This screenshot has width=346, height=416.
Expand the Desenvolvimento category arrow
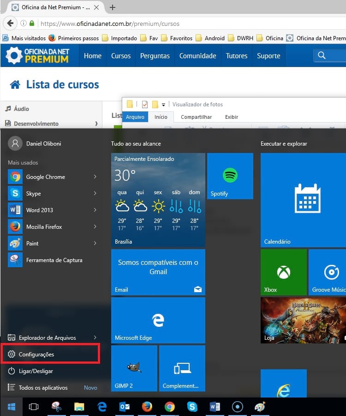(96, 123)
